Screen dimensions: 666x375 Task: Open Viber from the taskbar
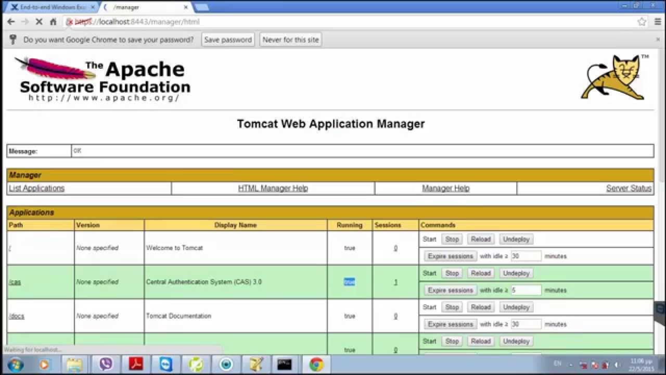(106, 365)
